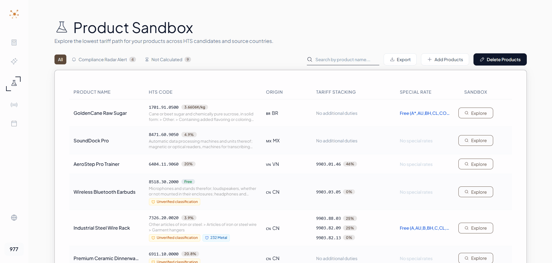The width and height of the screenshot is (552, 263).
Task: Click the 3.6606¢/kg rate badge
Action: tap(195, 107)
